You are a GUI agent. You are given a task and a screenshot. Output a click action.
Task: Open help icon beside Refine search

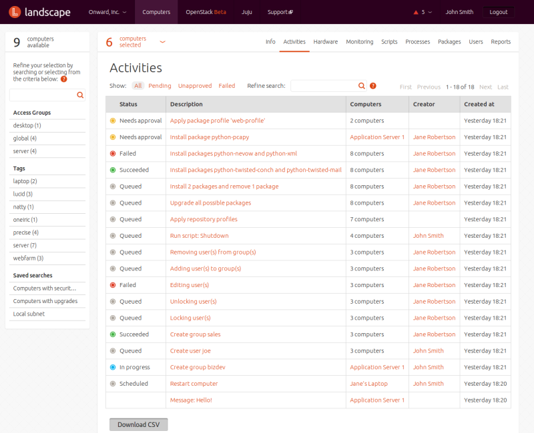pyautogui.click(x=373, y=86)
